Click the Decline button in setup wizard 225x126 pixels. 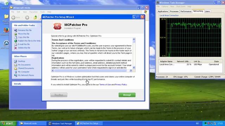pos(59,95)
